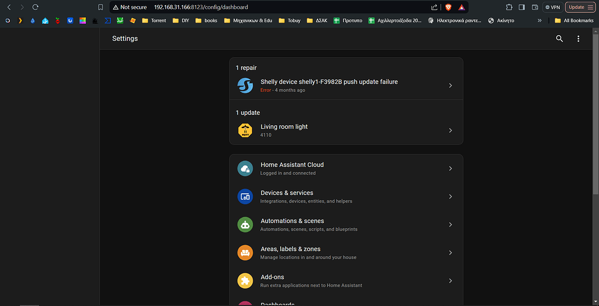This screenshot has width=599, height=306.
Task: Open the Raspberry Pi bookmark icon
Action: point(58,20)
